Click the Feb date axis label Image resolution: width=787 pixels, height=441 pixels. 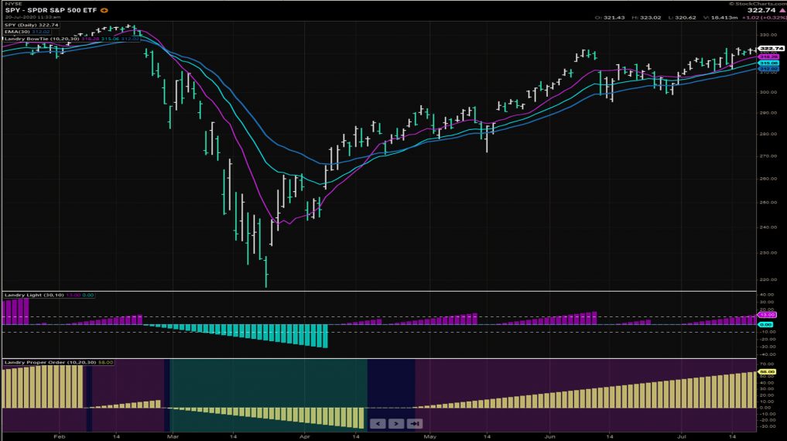pos(60,436)
